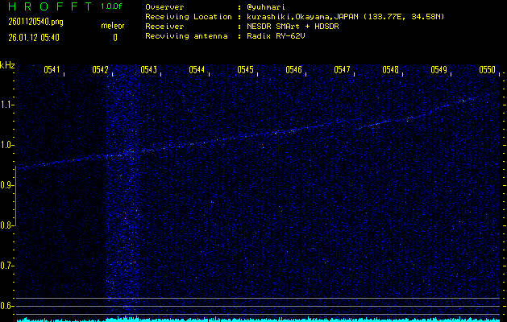Click the 0541 time marker

(52, 70)
